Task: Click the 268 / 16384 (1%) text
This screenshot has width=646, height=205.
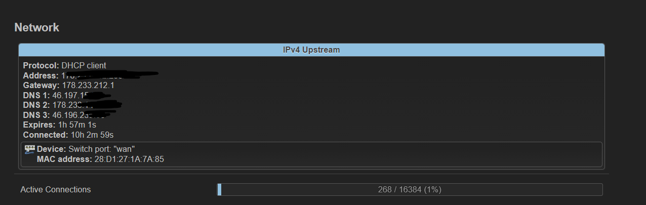Action: (x=410, y=190)
